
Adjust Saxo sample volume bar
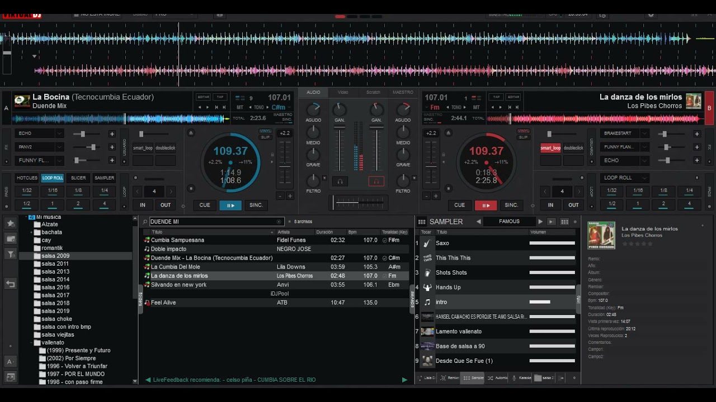point(552,243)
